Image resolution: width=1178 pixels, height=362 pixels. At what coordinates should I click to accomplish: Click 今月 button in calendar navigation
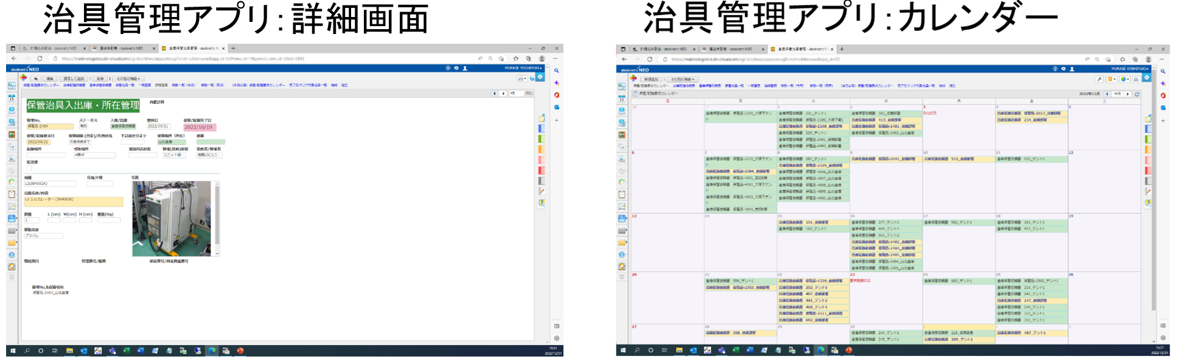coord(1118,94)
